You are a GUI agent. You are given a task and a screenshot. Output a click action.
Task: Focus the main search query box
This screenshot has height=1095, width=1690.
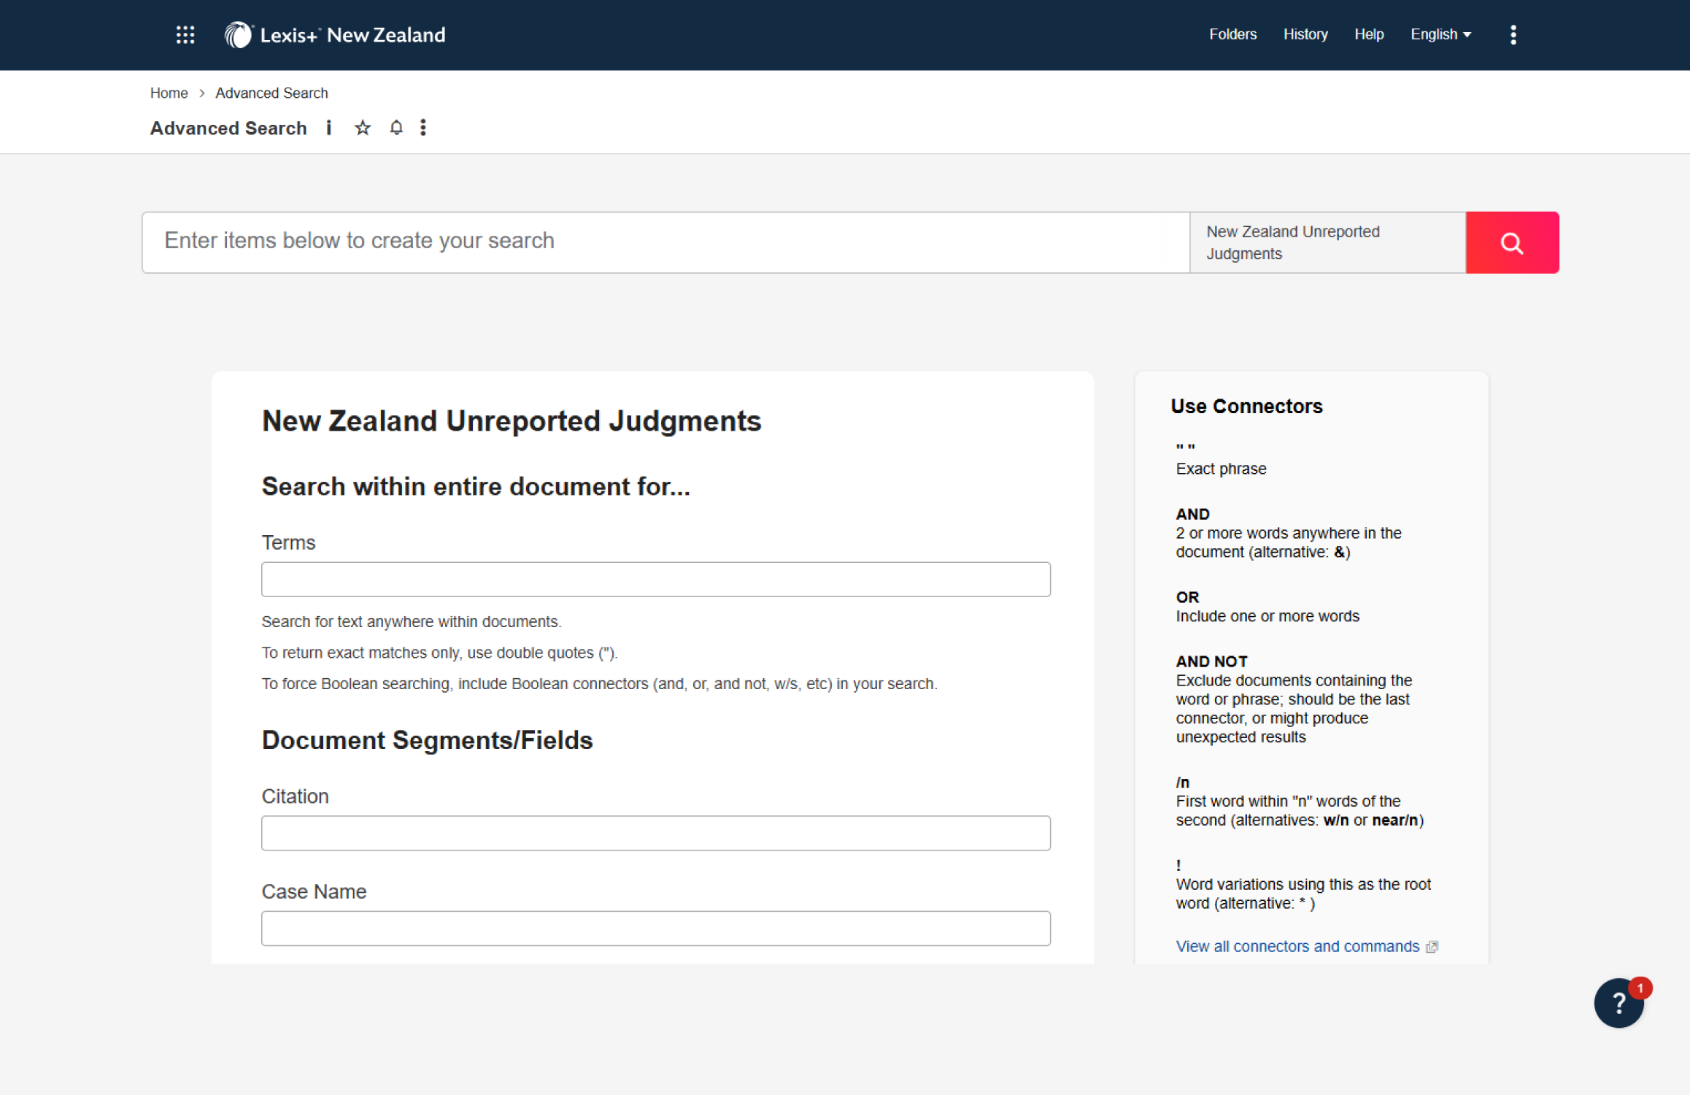click(665, 242)
